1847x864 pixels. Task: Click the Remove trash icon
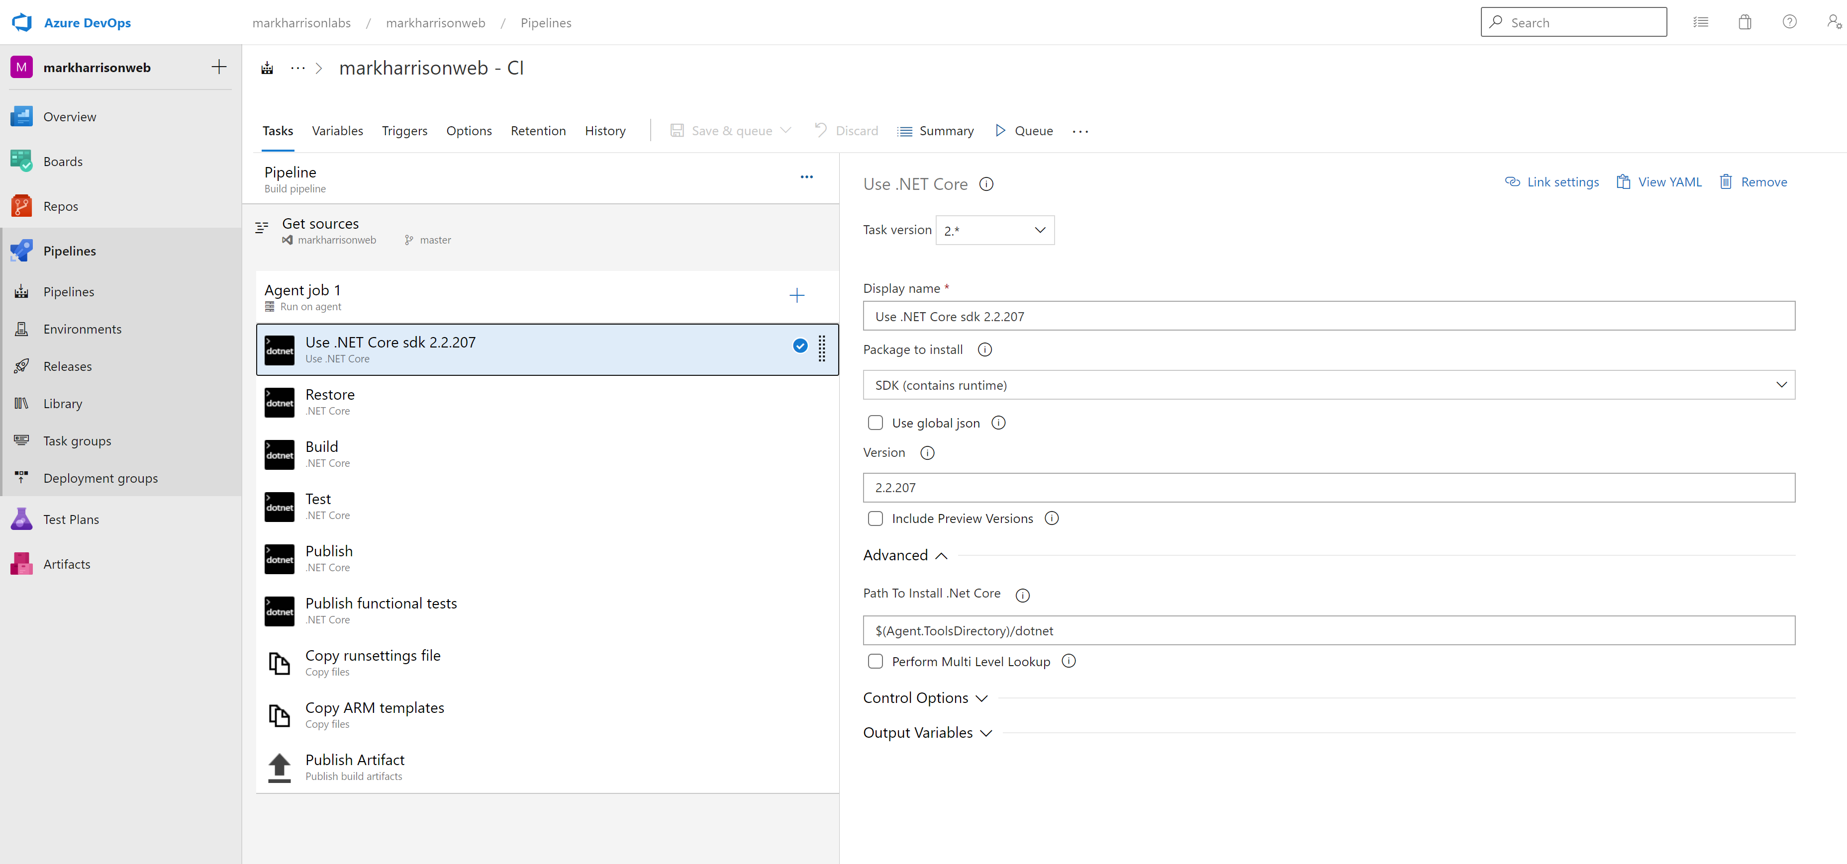point(1726,182)
